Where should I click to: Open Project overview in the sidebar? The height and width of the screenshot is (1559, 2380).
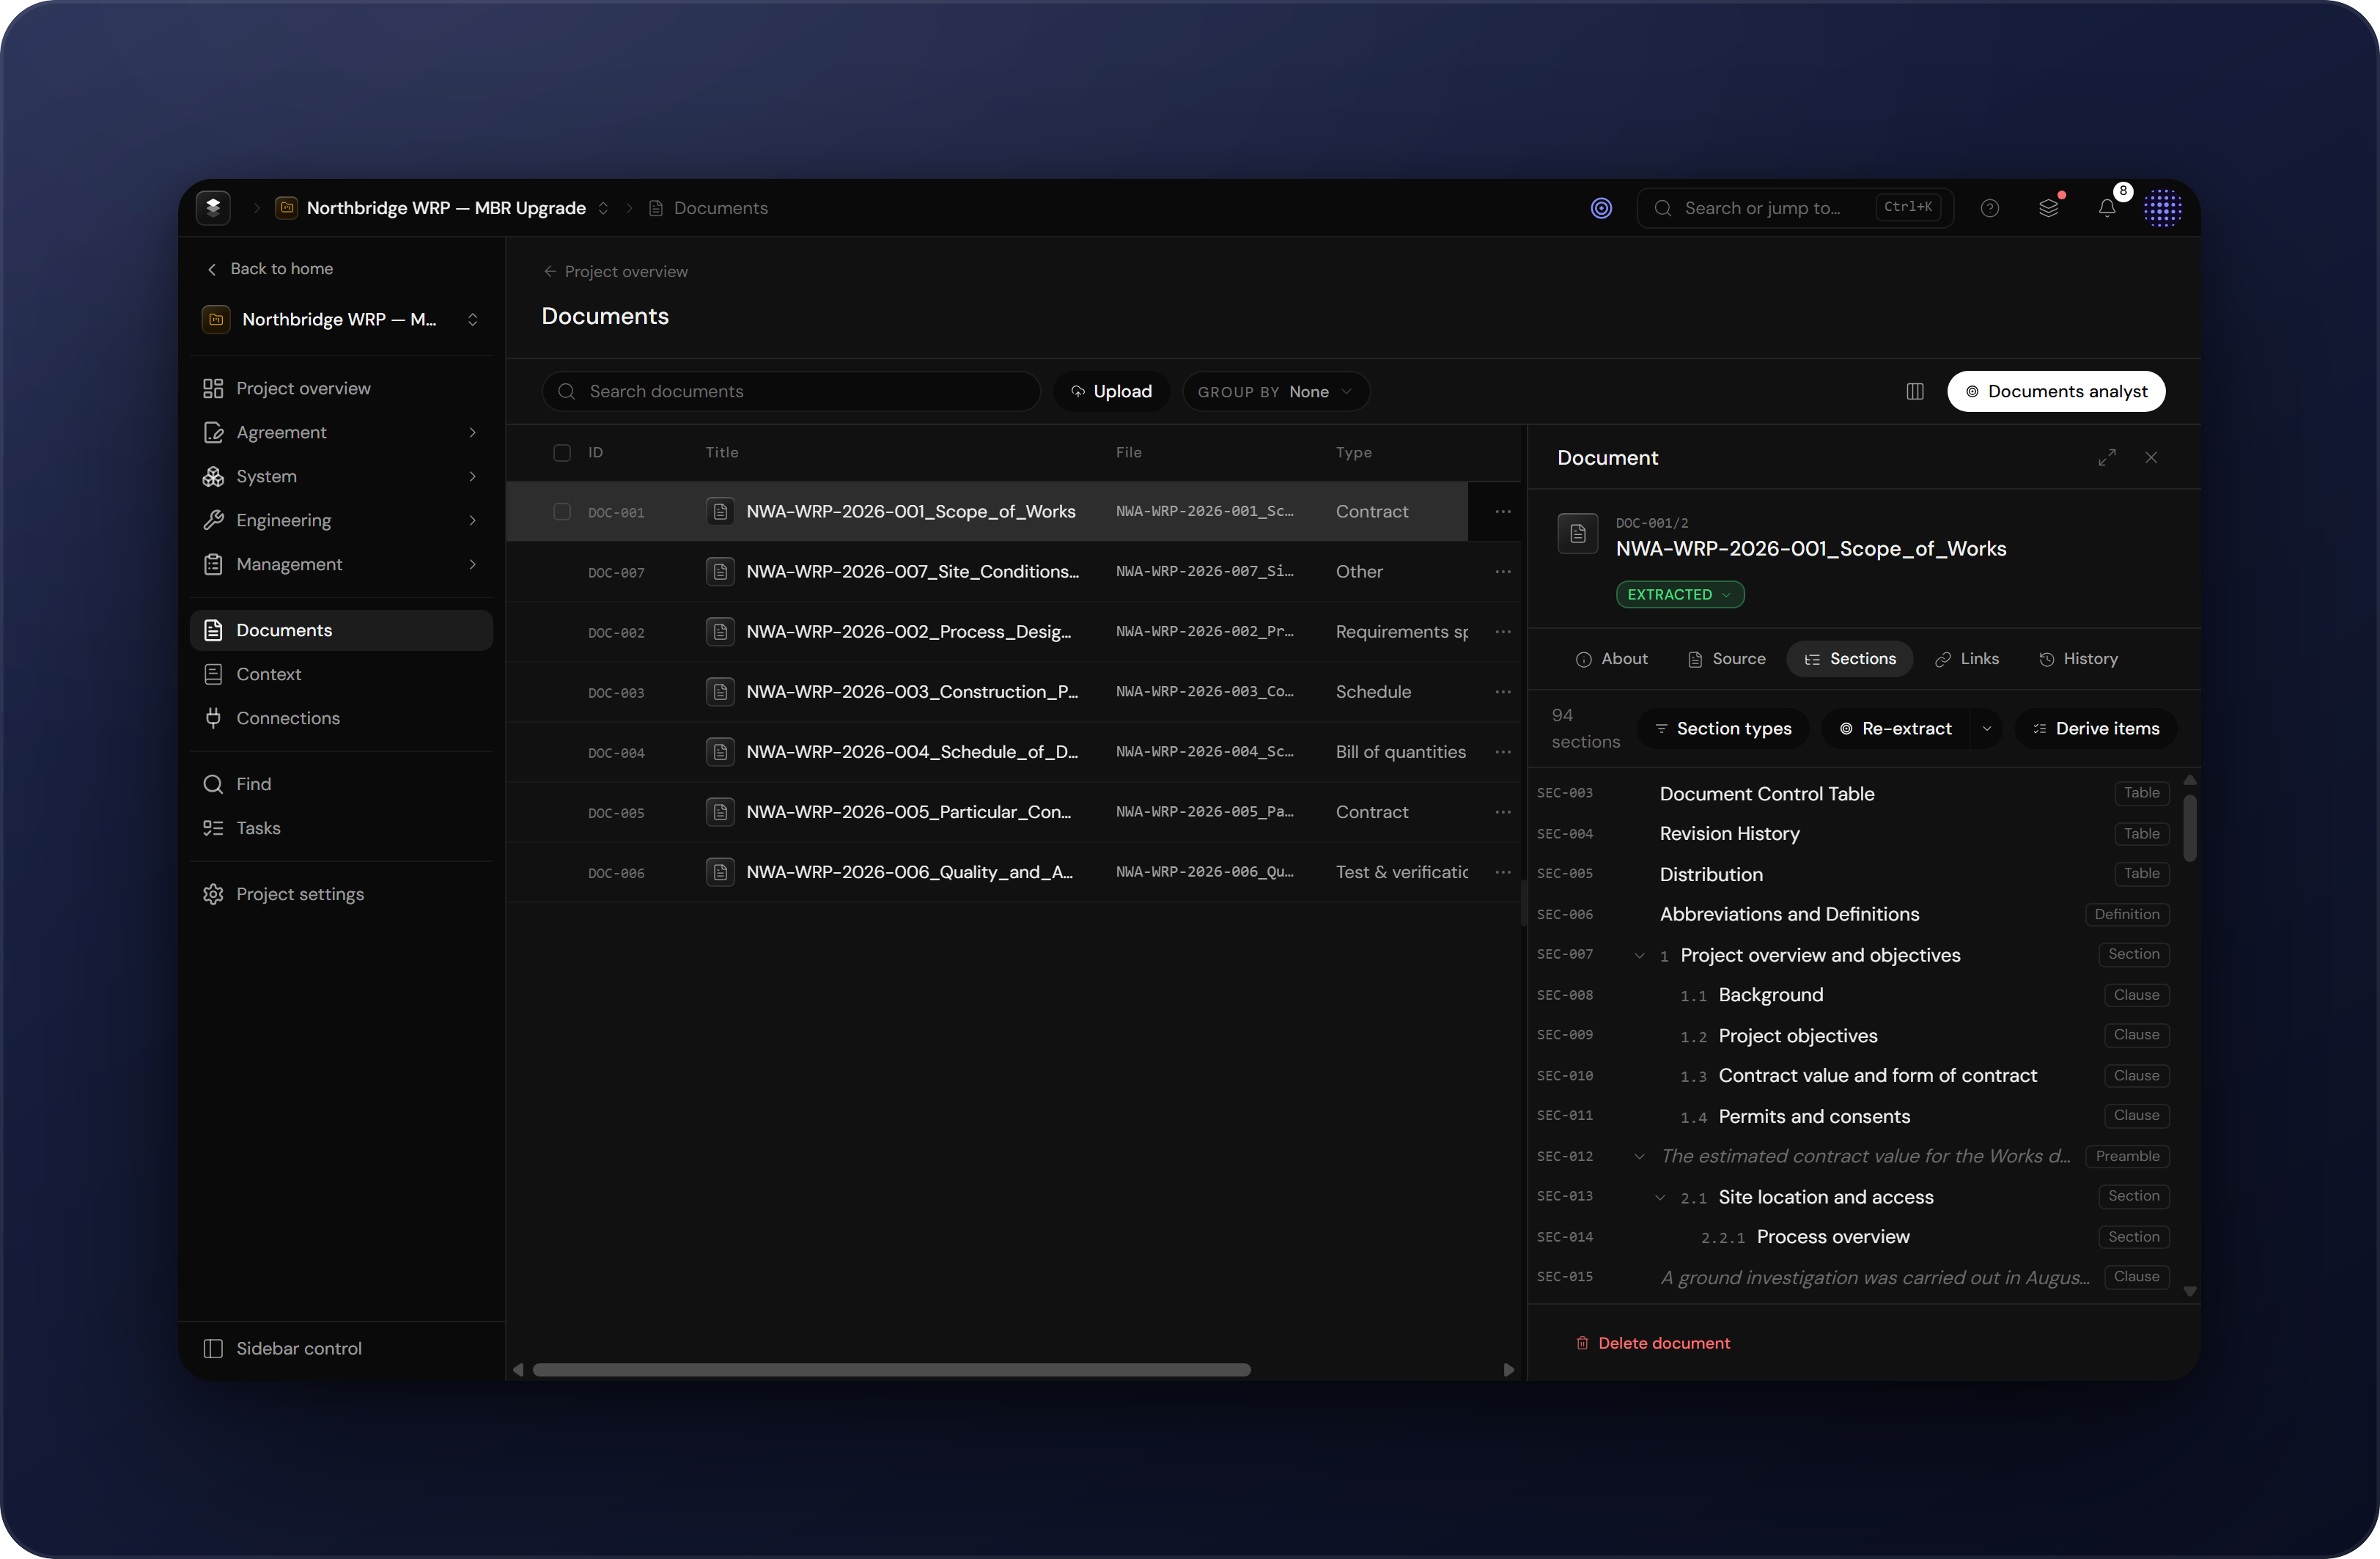coord(341,388)
